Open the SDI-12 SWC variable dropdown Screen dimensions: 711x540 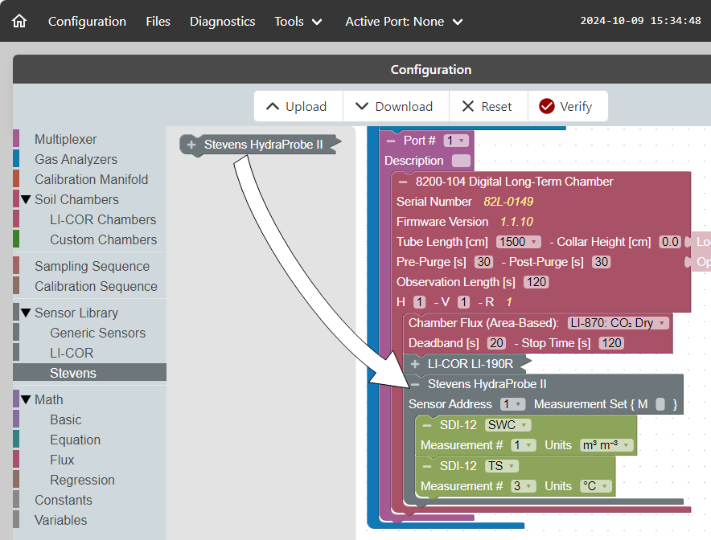coord(508,425)
